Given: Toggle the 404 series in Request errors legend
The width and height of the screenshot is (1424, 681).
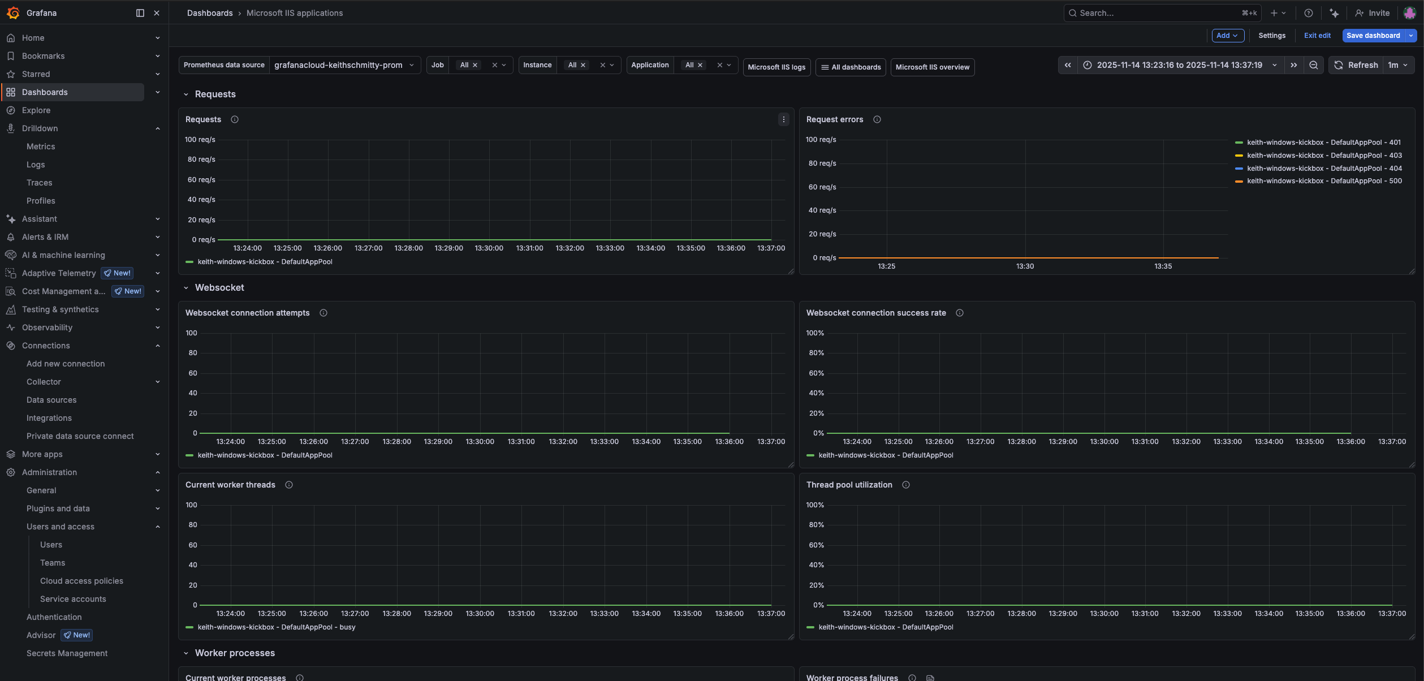Looking at the screenshot, I should click(1324, 169).
